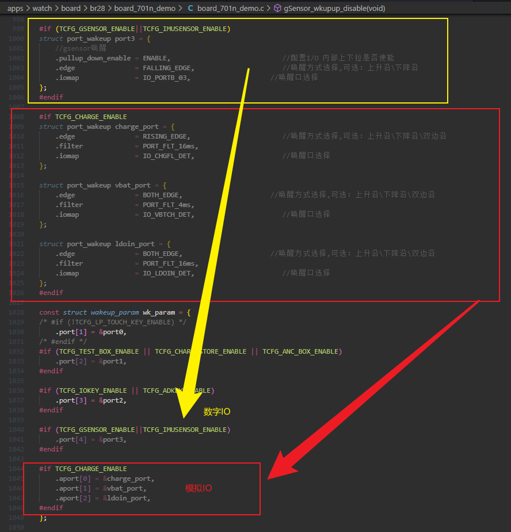Click line number 1036 in the gutter
Viewport: 511px width, 532px height.
pos(16,391)
